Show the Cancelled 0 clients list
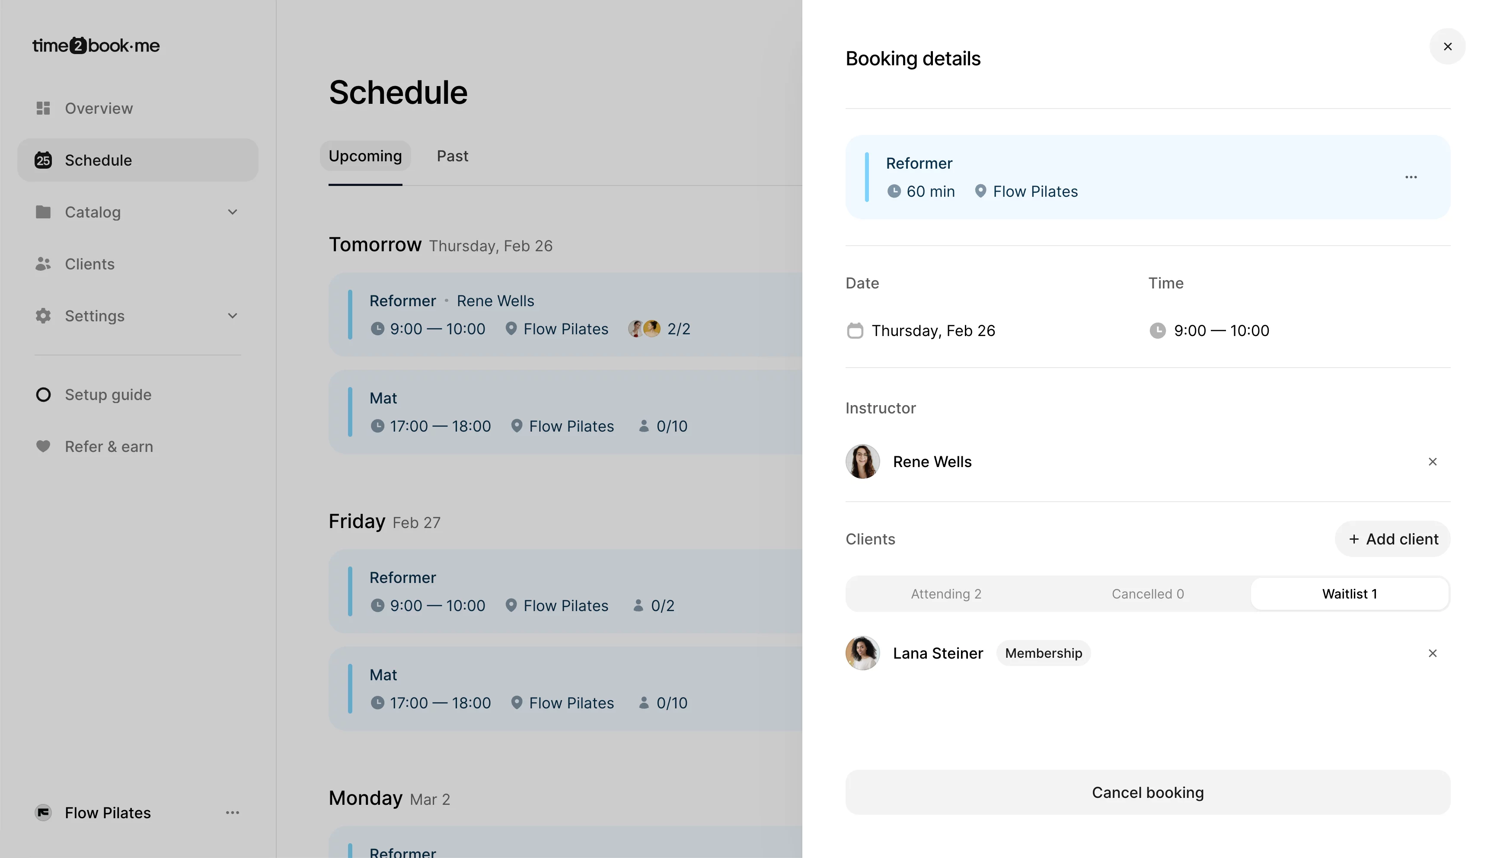Viewport: 1494px width, 858px height. tap(1147, 594)
